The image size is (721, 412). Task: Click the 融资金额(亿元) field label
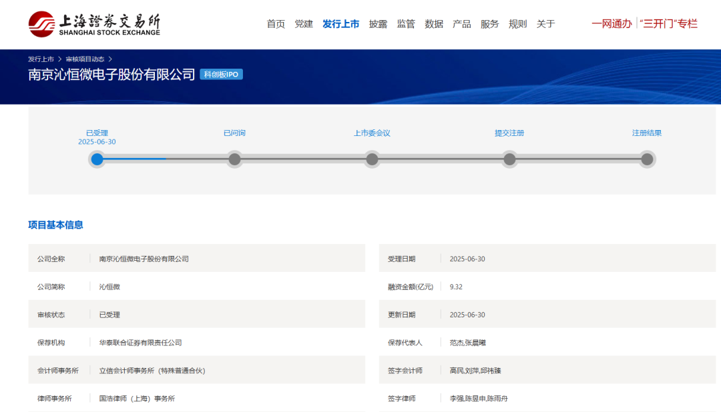(411, 287)
